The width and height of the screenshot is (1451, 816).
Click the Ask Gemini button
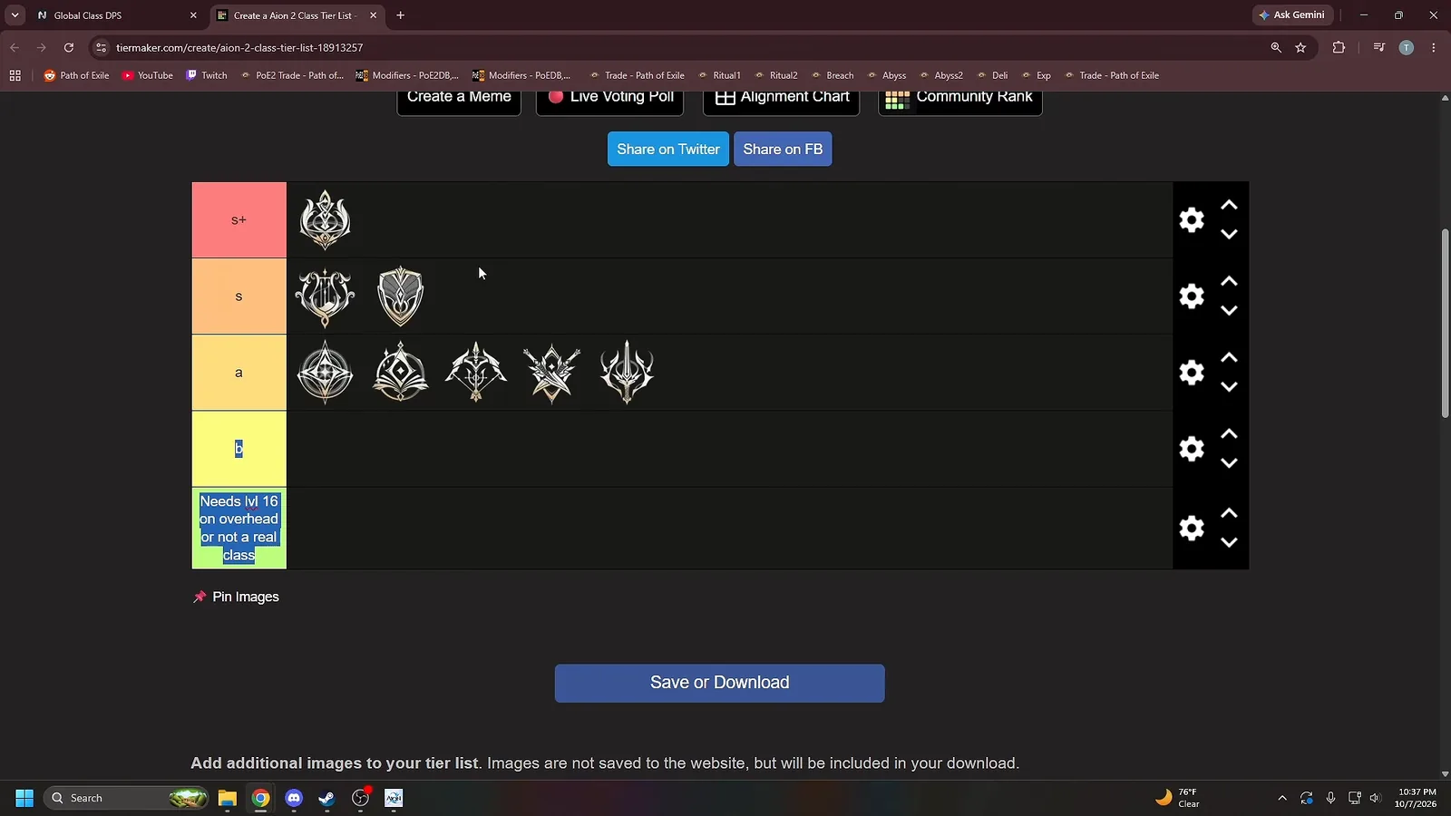(1291, 15)
